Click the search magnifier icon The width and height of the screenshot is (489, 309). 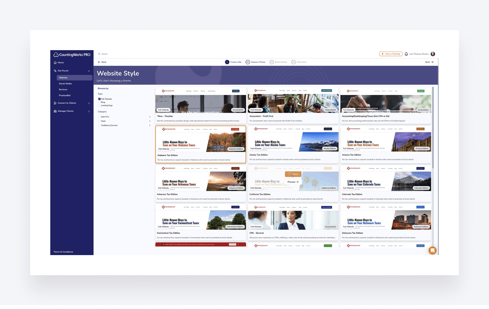99,54
